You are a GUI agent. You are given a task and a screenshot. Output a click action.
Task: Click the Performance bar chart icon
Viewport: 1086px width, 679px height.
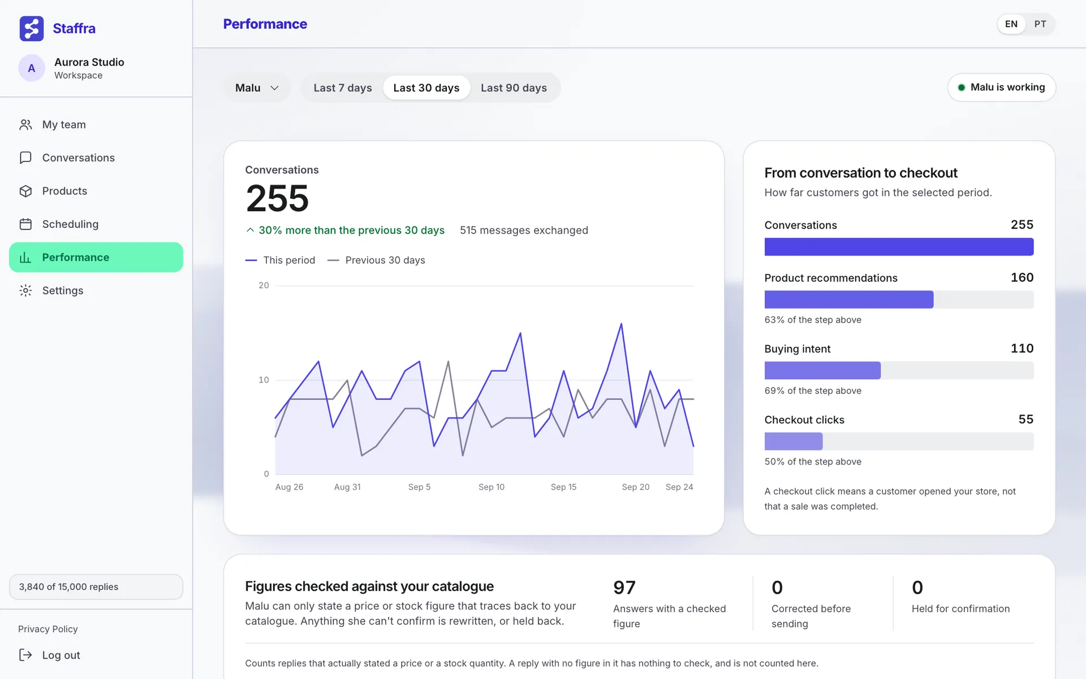pos(25,257)
